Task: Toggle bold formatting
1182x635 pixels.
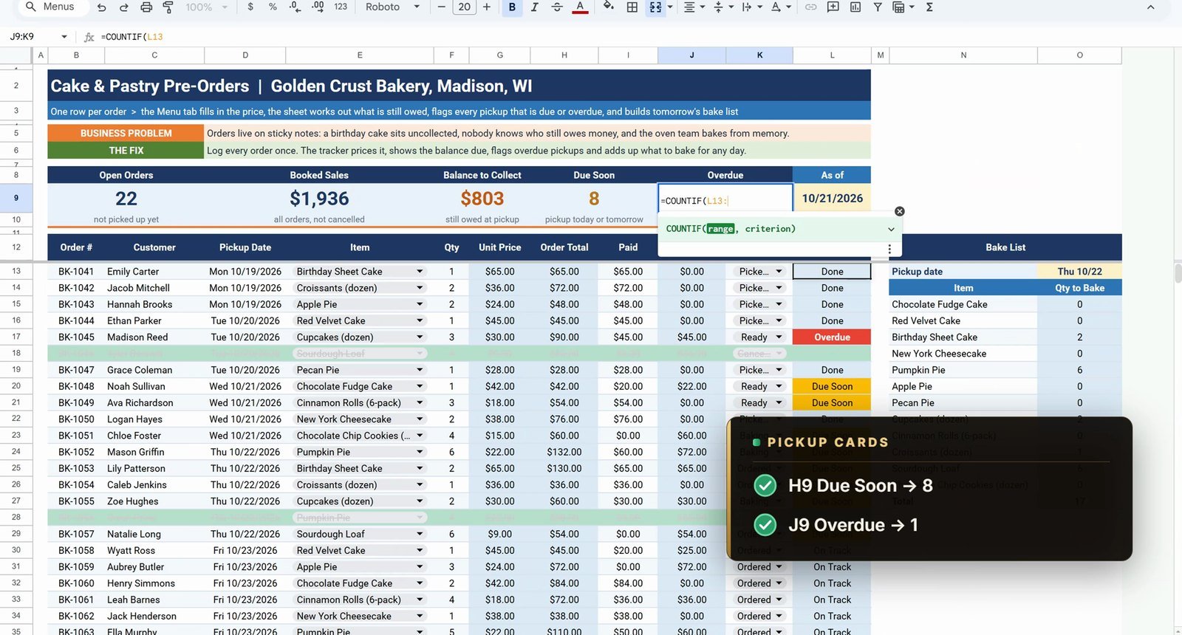Action: click(x=512, y=7)
